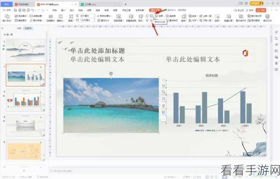Collapse the first section in slide panel
280x179 pixels.
coord(5,34)
